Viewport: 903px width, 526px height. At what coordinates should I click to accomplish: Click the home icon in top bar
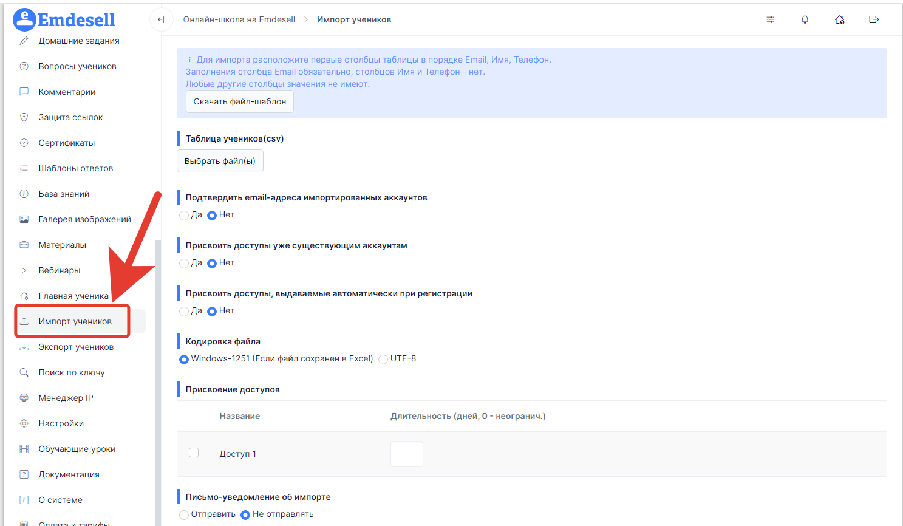[840, 19]
